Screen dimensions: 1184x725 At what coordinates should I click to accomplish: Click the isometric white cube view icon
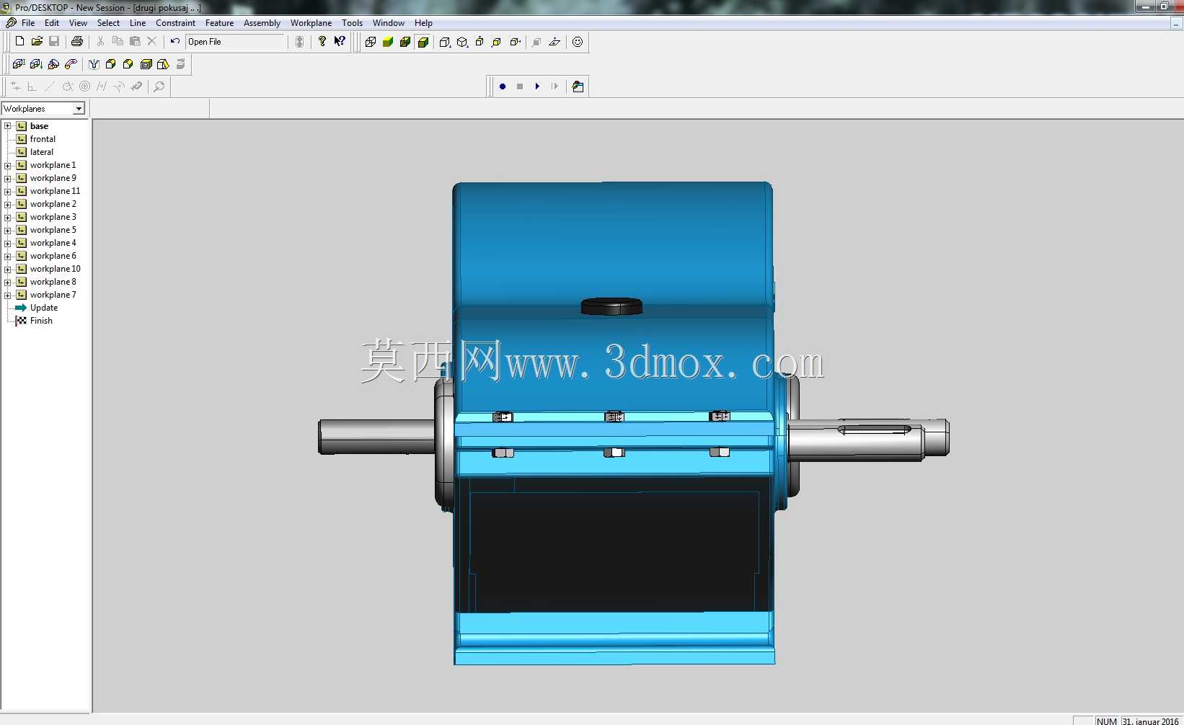[462, 42]
